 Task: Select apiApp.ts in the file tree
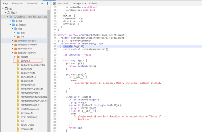(25, 61)
